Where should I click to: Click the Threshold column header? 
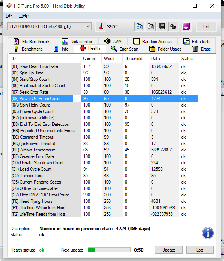tap(135, 59)
